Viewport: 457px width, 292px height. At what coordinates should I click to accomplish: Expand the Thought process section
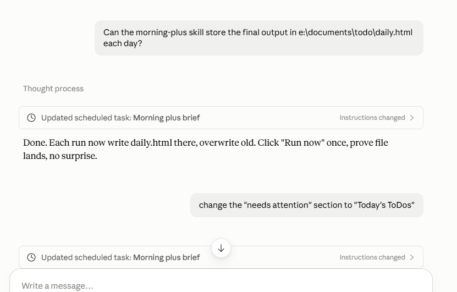coord(53,89)
